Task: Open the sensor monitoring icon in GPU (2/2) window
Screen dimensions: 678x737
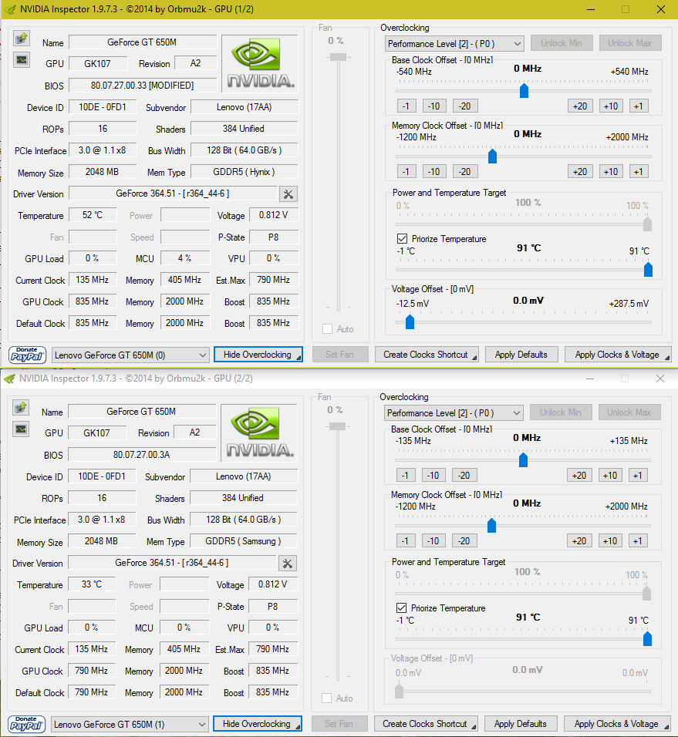Action: (x=21, y=429)
